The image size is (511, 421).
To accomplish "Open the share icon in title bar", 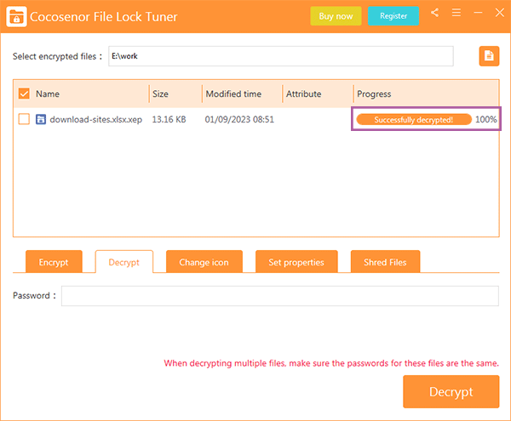I will tap(434, 13).
